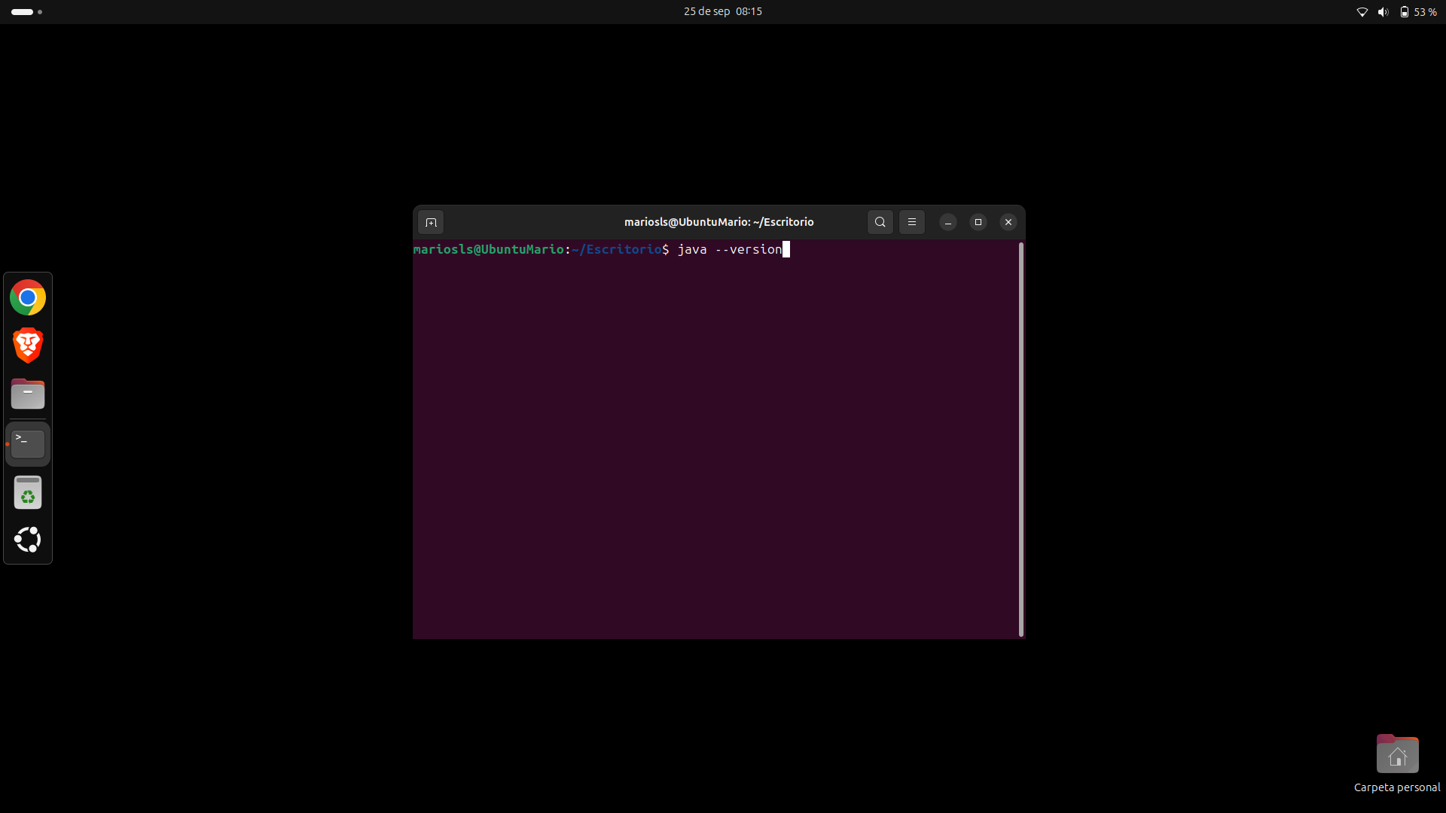Minimize the terminal window
This screenshot has width=1446, height=813.
(947, 222)
